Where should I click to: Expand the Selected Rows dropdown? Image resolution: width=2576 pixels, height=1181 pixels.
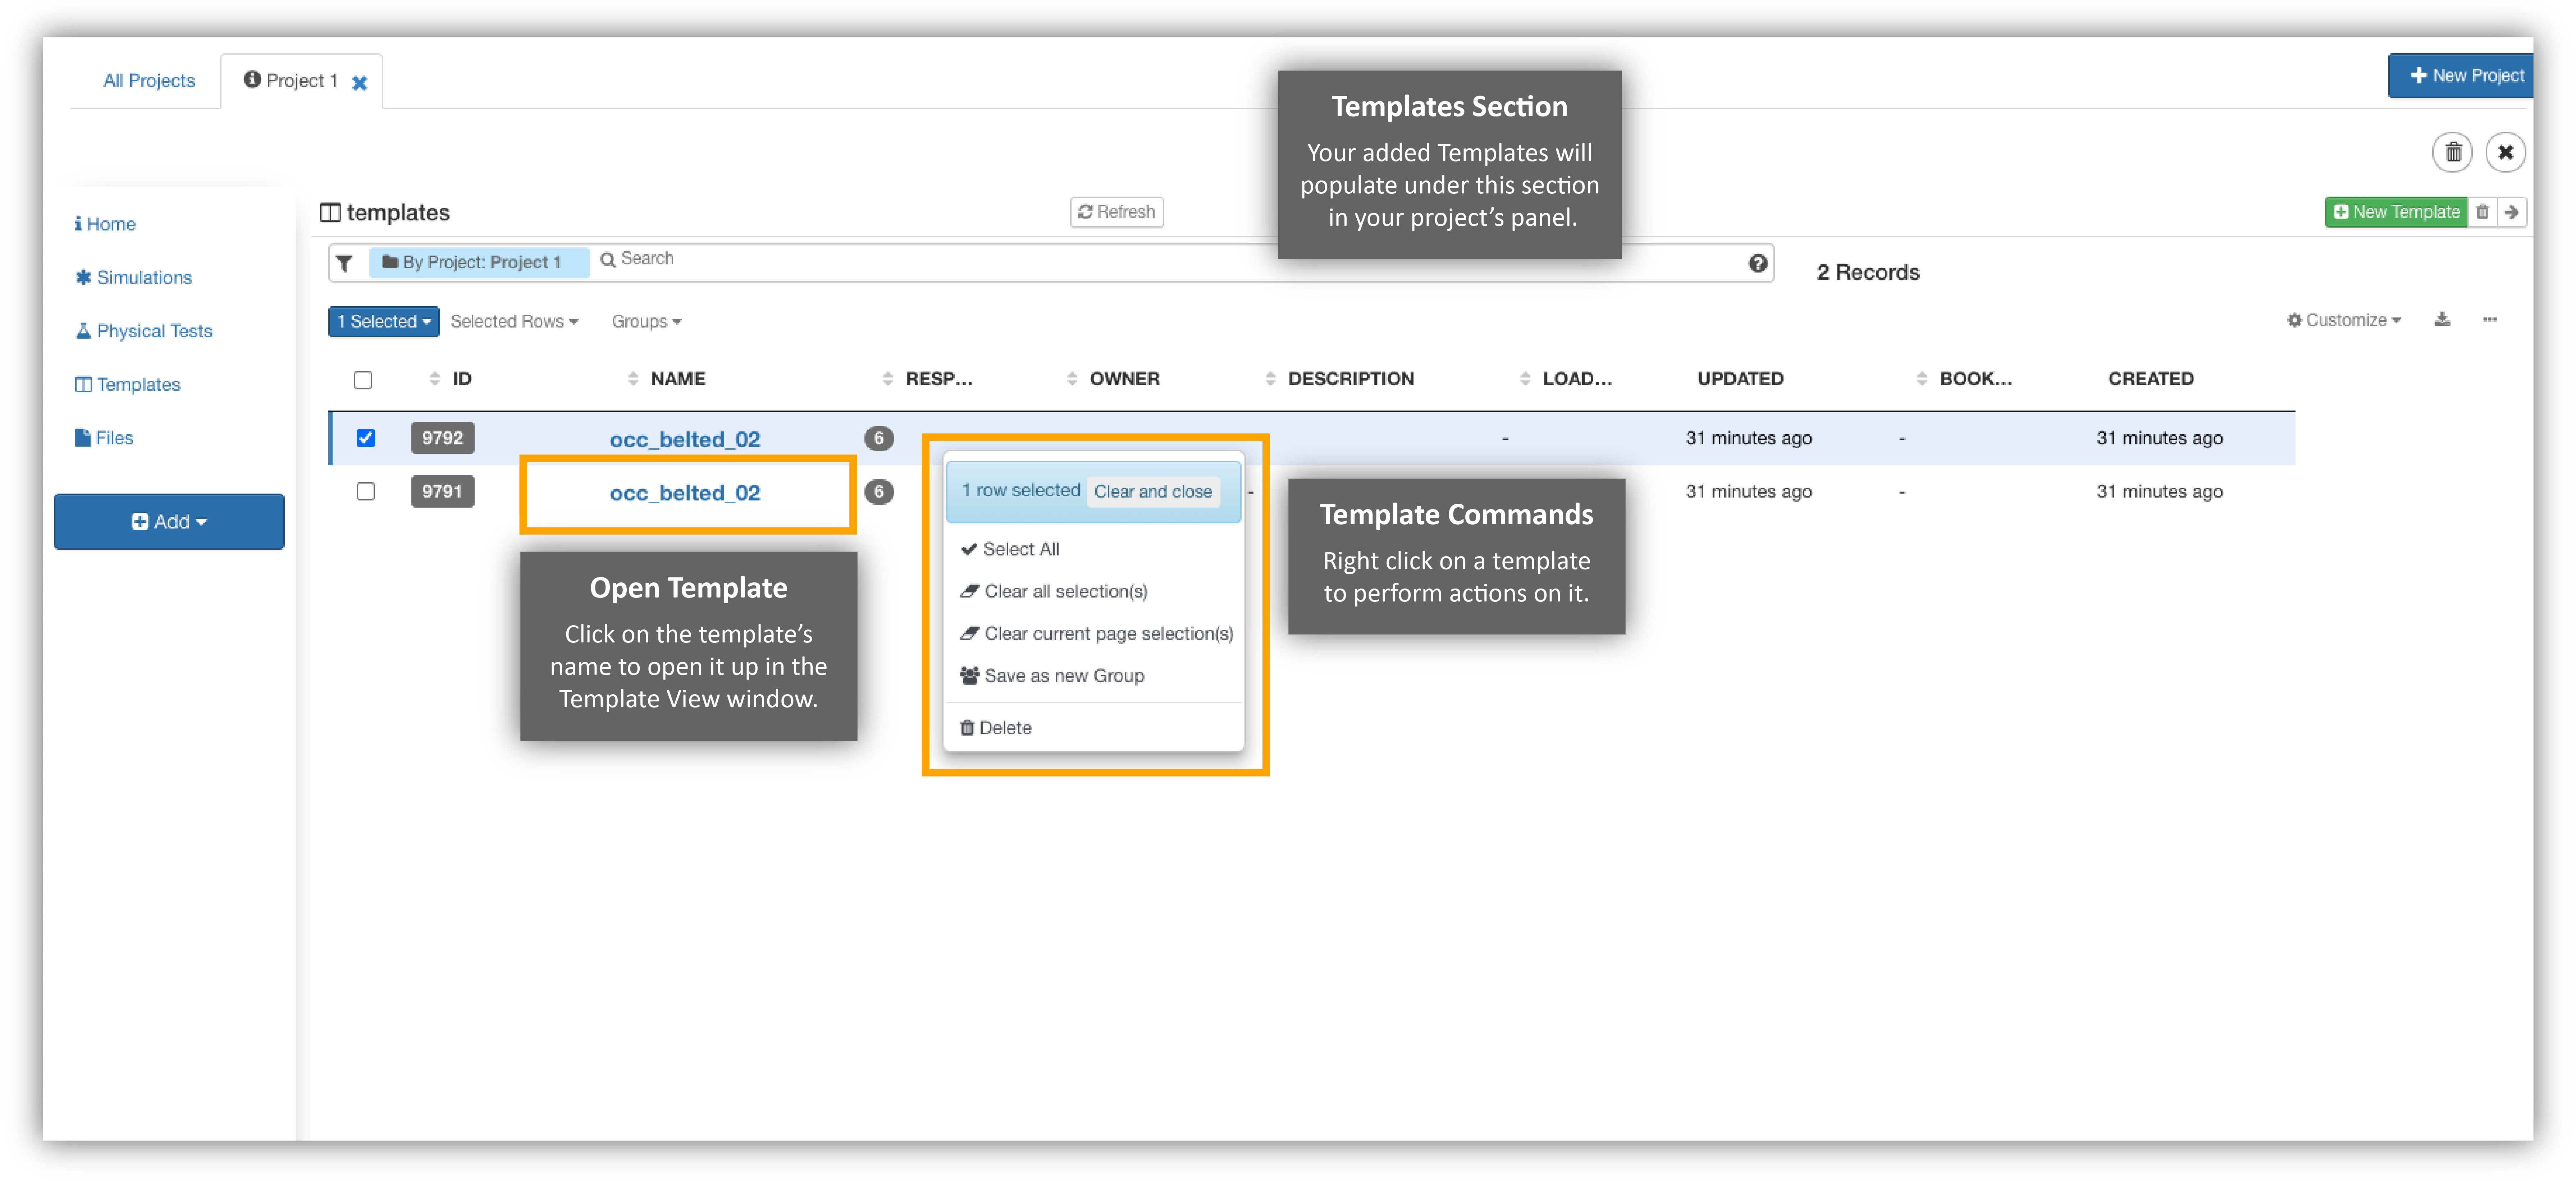[x=514, y=321]
